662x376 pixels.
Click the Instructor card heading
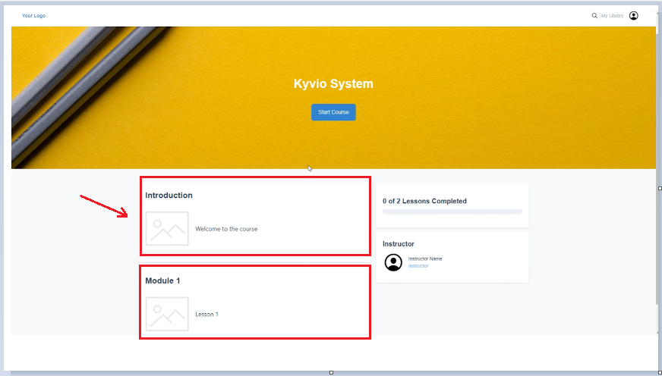point(399,244)
